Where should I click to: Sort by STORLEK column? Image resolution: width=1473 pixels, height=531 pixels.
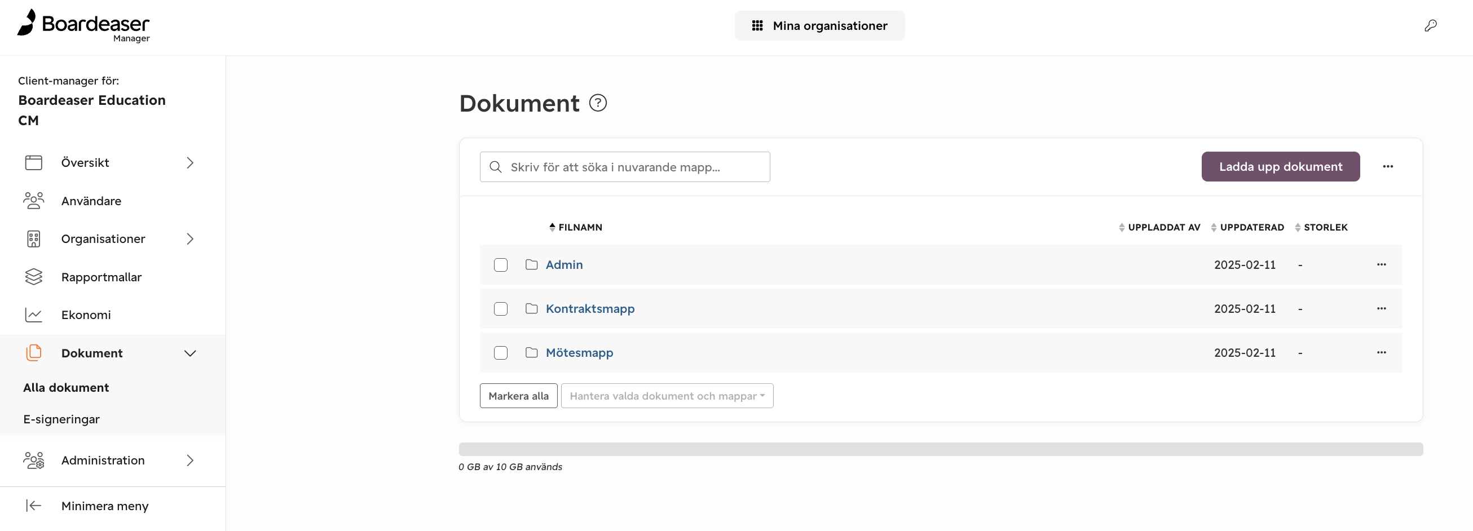point(1321,227)
